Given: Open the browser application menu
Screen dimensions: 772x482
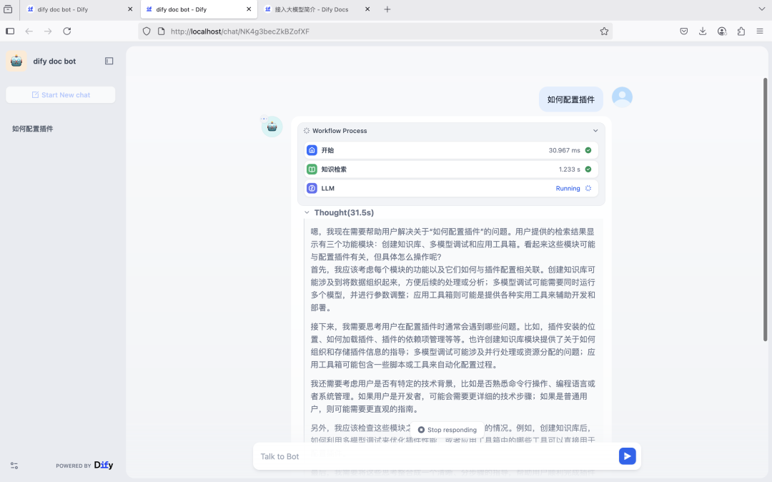Looking at the screenshot, I should click(x=760, y=31).
